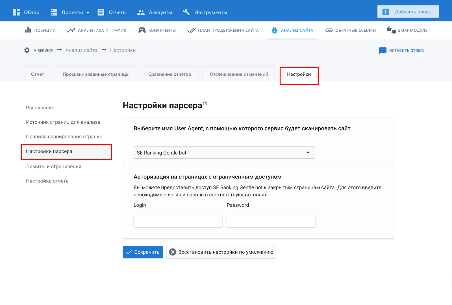Open the SE Ranking Gentle bot dropdown

224,152
